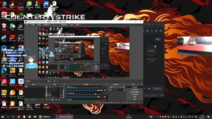Toggle the lock on the first source

pyautogui.click(x=63, y=87)
